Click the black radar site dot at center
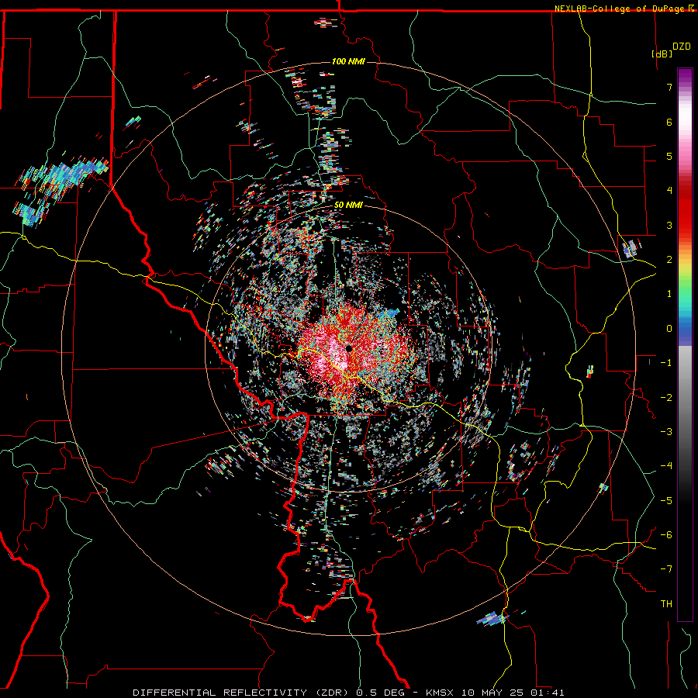Viewport: 698px width, 698px height. pos(349,348)
